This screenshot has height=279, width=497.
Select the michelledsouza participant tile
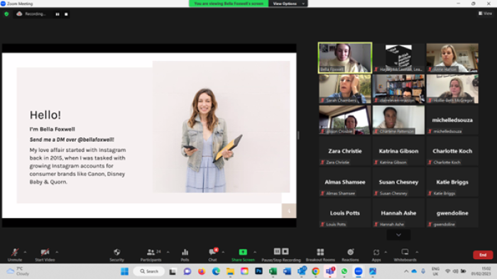(x=452, y=120)
